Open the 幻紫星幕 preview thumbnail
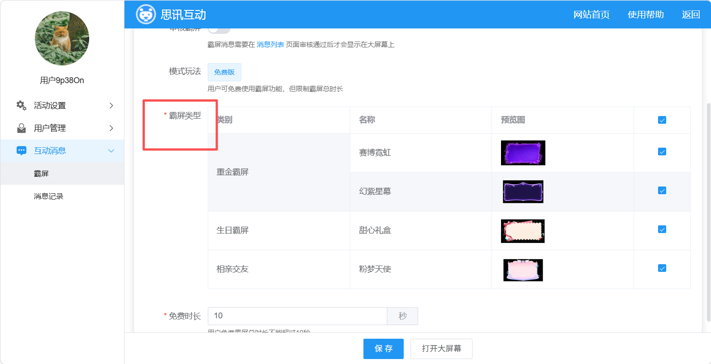 (x=523, y=191)
